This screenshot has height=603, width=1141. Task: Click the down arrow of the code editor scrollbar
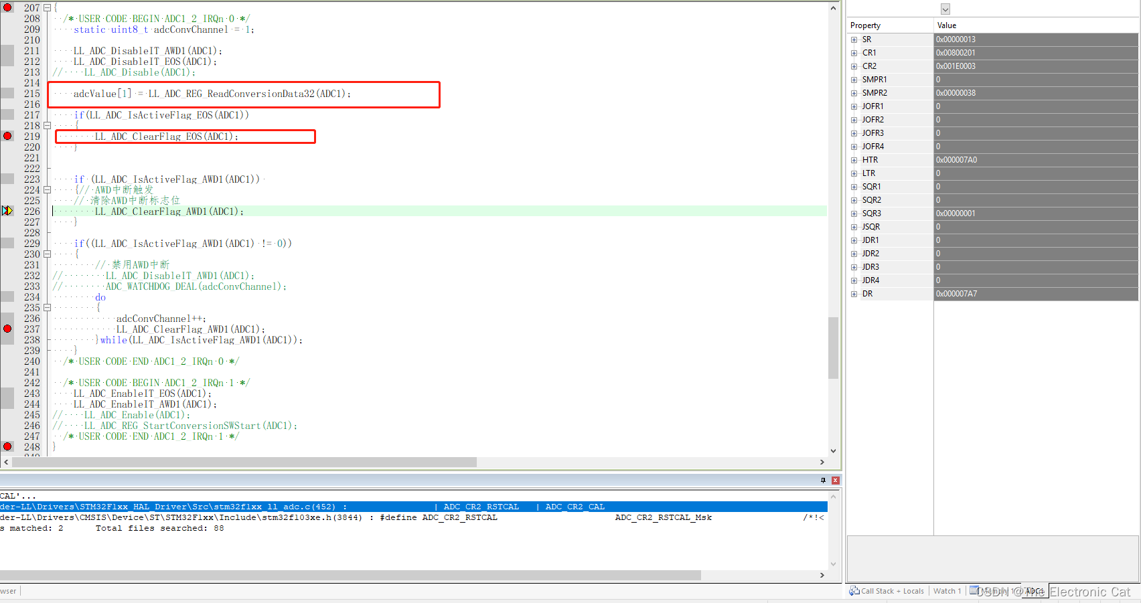coord(834,451)
